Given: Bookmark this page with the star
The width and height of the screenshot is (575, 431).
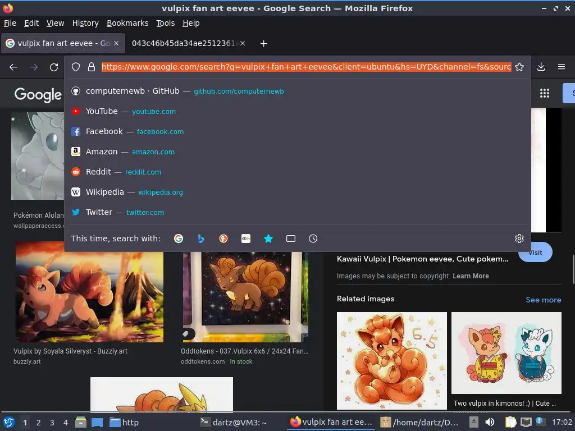Looking at the screenshot, I should (x=519, y=67).
